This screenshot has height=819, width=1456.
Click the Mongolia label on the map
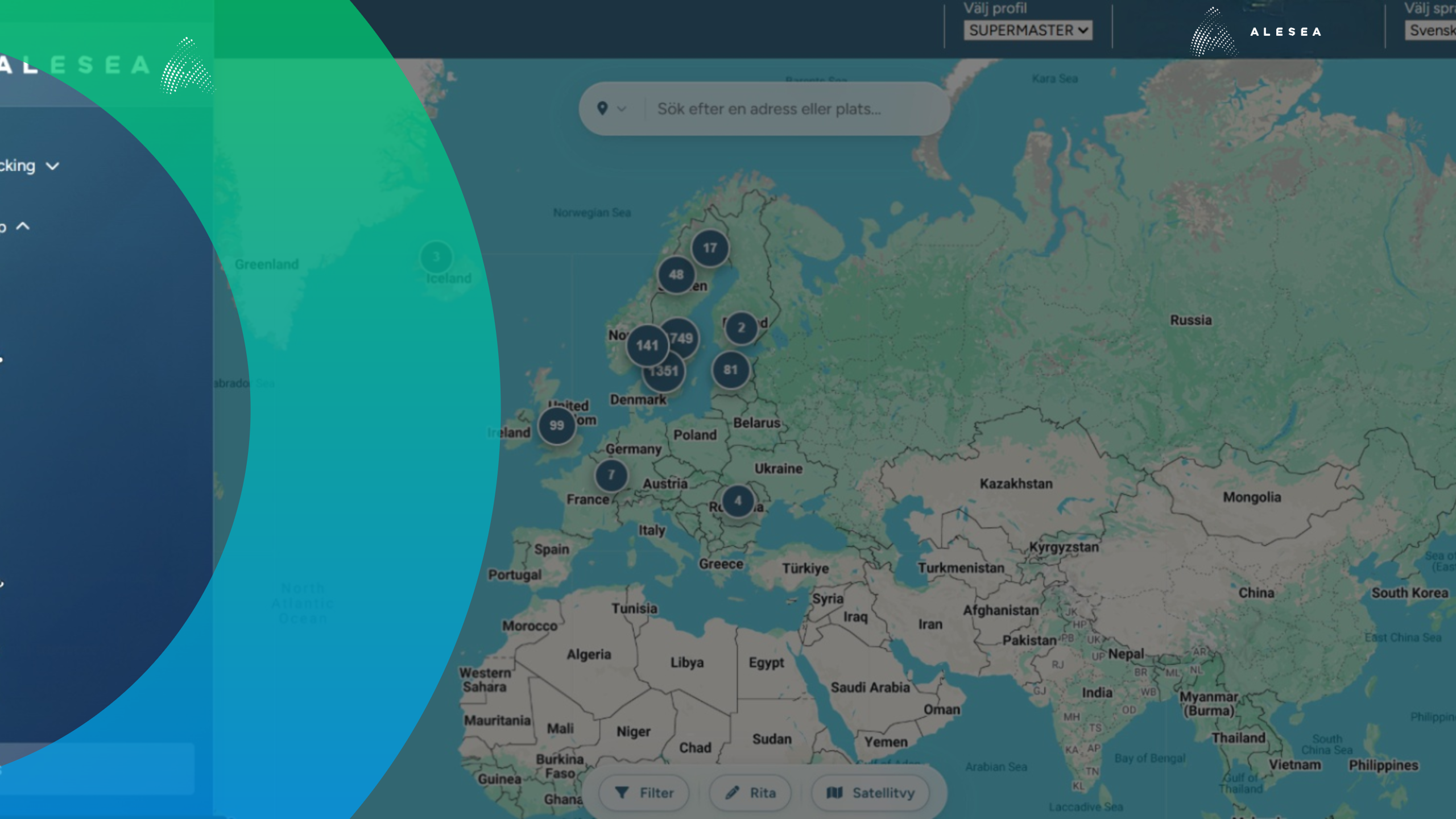[1252, 497]
